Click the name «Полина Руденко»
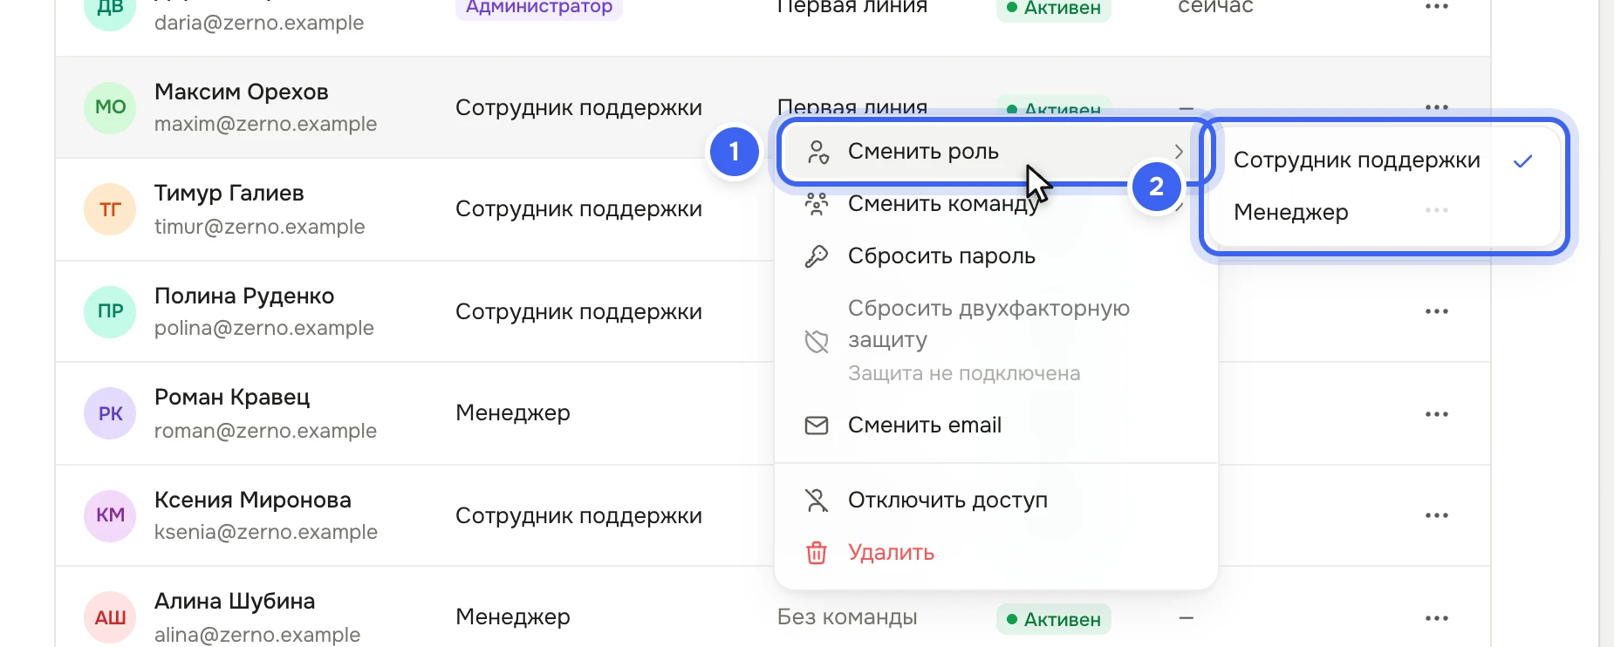1614x647 pixels. 244,296
